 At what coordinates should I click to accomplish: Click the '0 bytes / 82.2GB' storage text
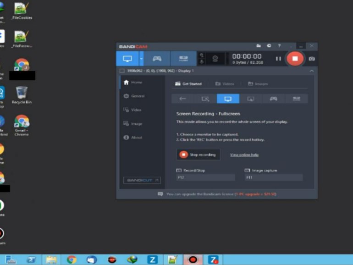tap(248, 63)
